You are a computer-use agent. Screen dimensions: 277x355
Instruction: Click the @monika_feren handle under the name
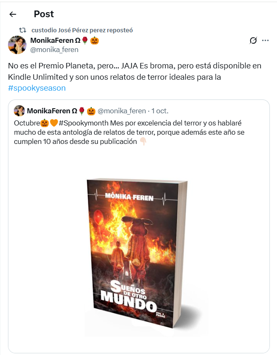point(54,50)
